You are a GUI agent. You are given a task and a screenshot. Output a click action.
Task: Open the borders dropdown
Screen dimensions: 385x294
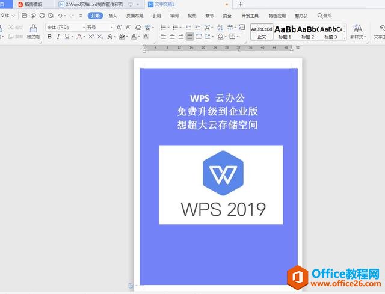pyautogui.click(x=238, y=37)
